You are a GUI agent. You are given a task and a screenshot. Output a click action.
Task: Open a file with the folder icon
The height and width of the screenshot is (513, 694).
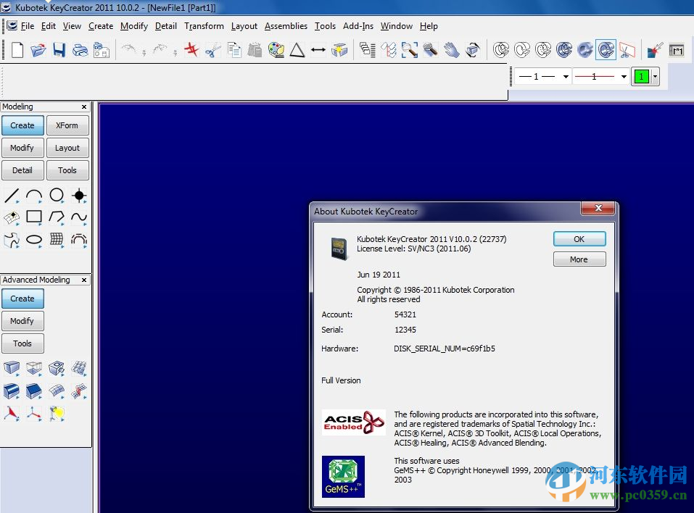(38, 50)
